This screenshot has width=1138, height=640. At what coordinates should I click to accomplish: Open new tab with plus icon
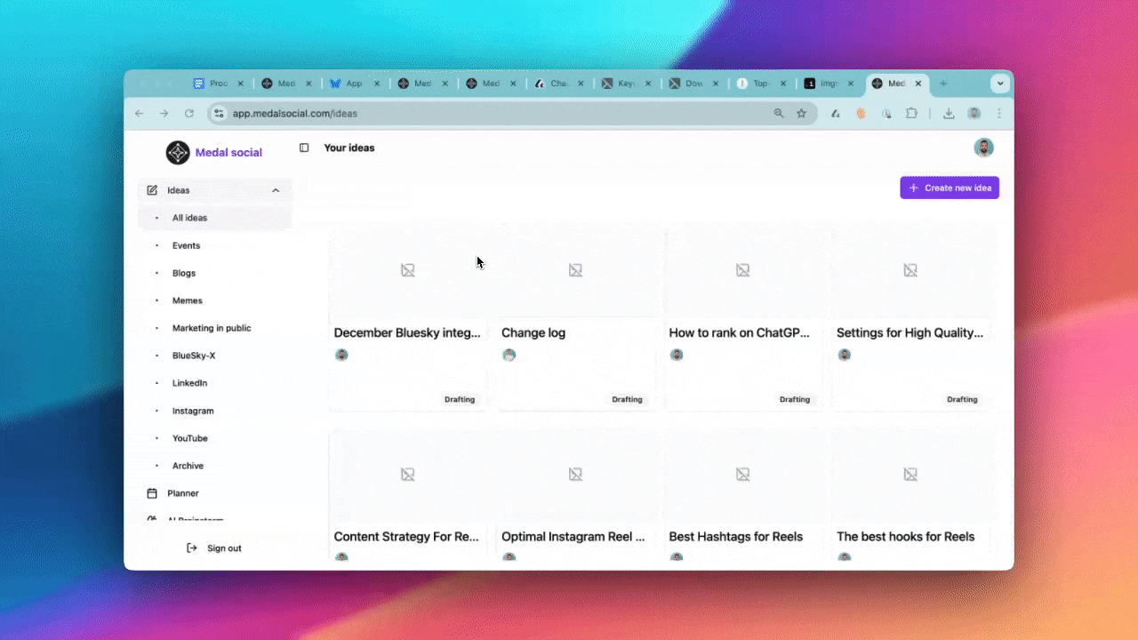coord(943,84)
